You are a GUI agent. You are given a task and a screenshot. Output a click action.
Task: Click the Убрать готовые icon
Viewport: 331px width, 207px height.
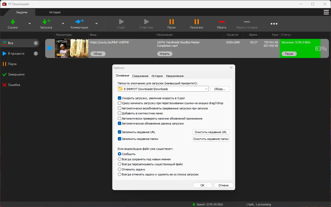247,22
